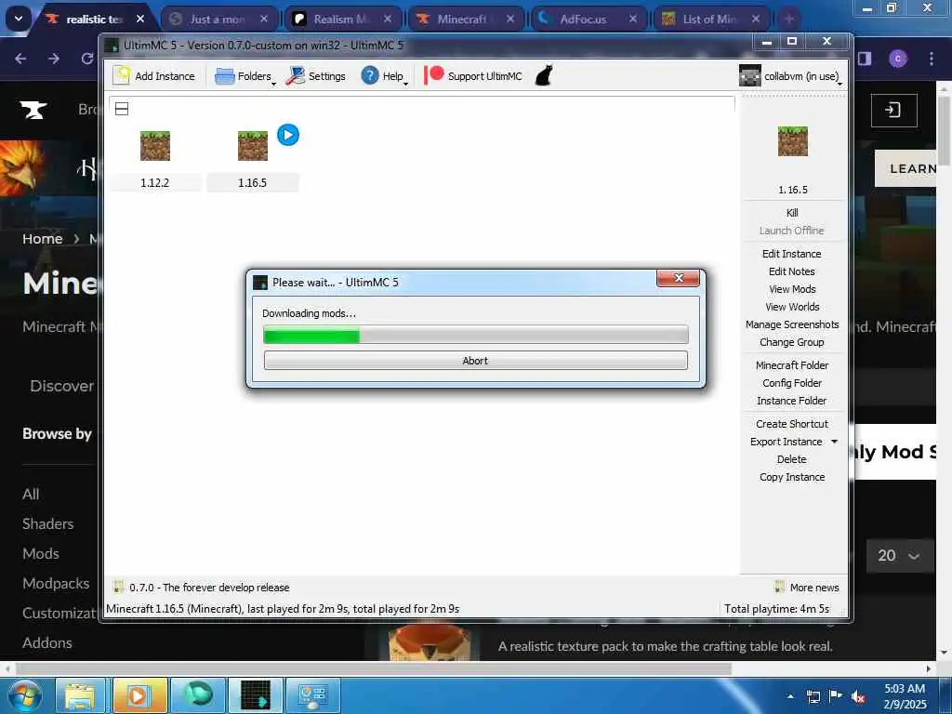Click the black cat icon in the toolbar
The image size is (952, 714).
544,76
